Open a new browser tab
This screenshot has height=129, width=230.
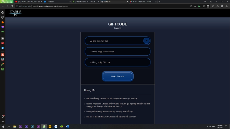click(159, 2)
